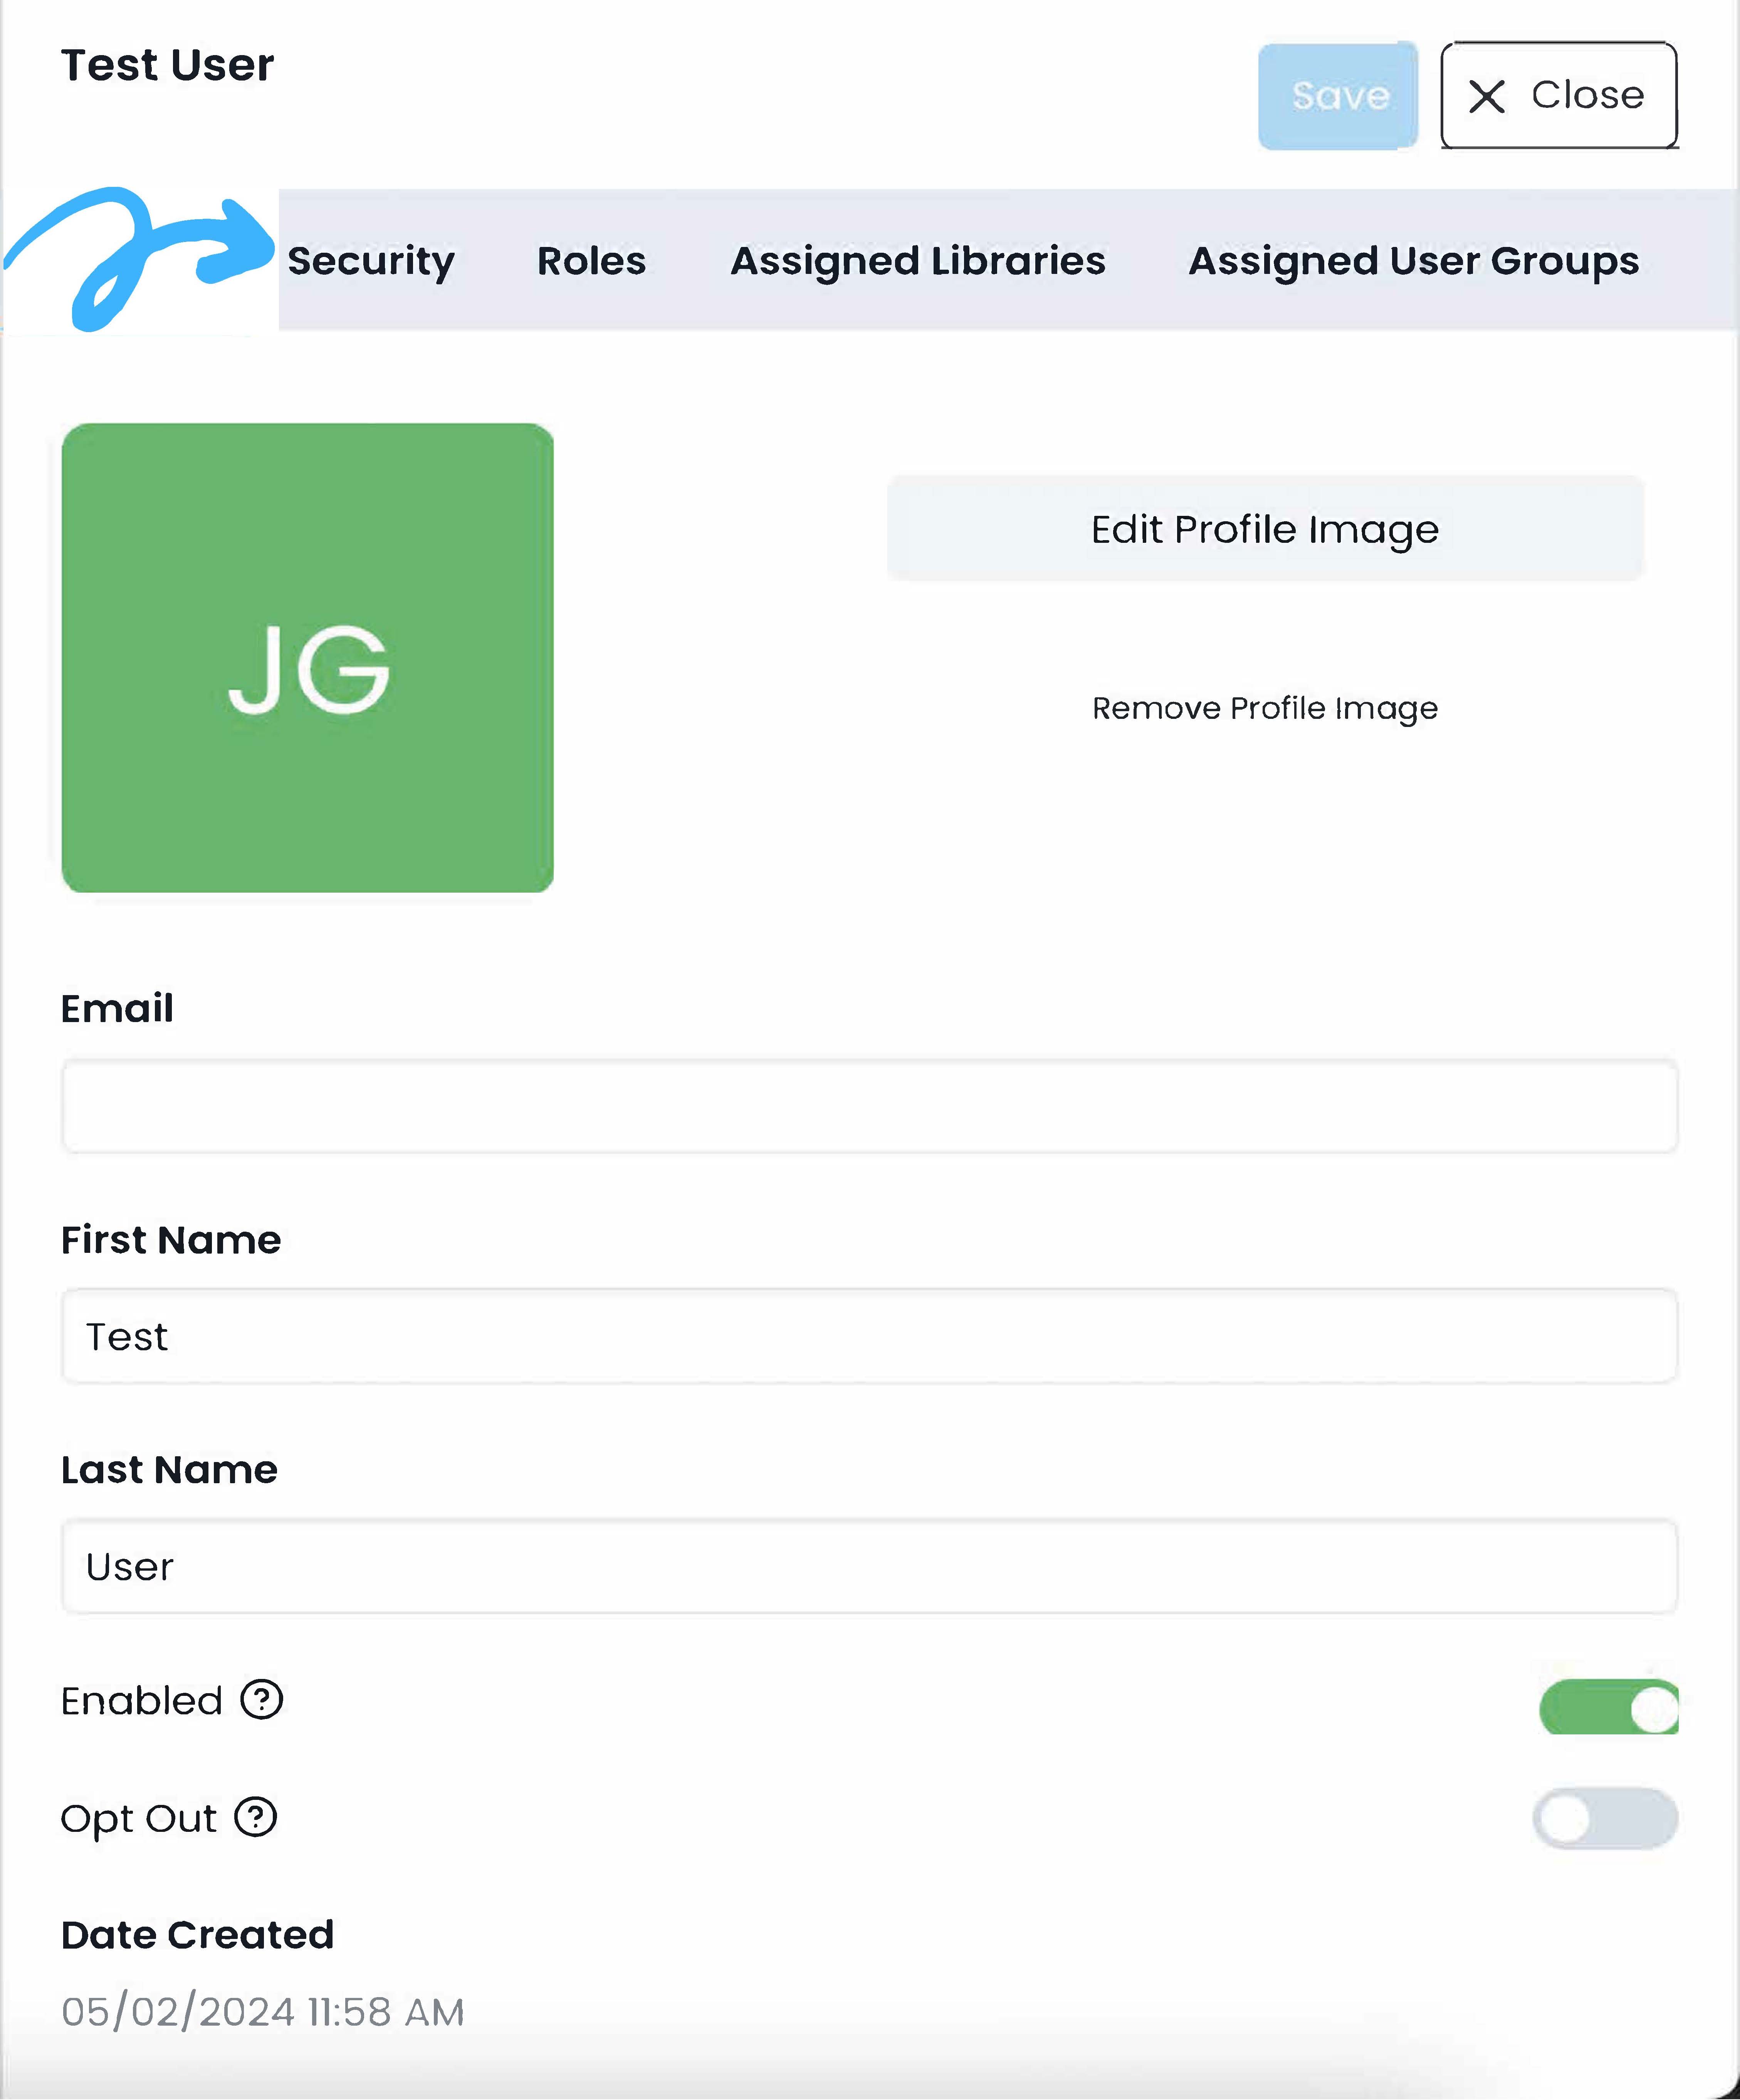This screenshot has width=1740, height=2100.
Task: Click into the First Name field
Action: coord(869,1336)
